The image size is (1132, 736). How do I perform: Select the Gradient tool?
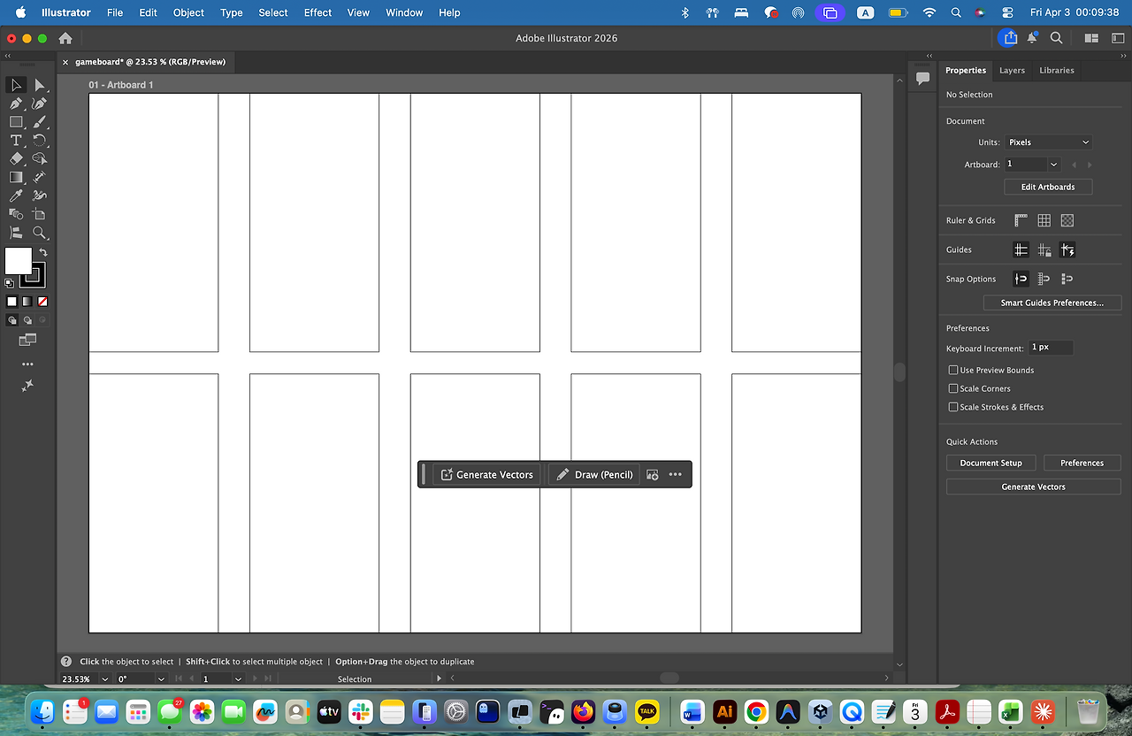[16, 177]
